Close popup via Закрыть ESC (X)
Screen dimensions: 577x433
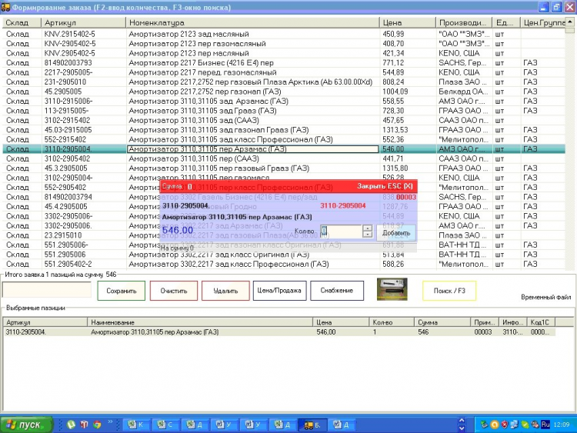pyautogui.click(x=385, y=186)
